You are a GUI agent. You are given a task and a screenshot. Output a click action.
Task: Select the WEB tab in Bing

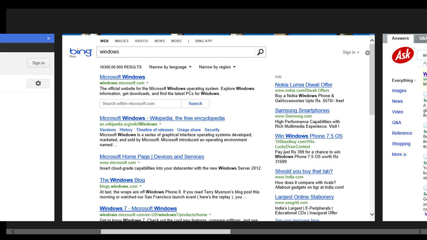[104, 41]
